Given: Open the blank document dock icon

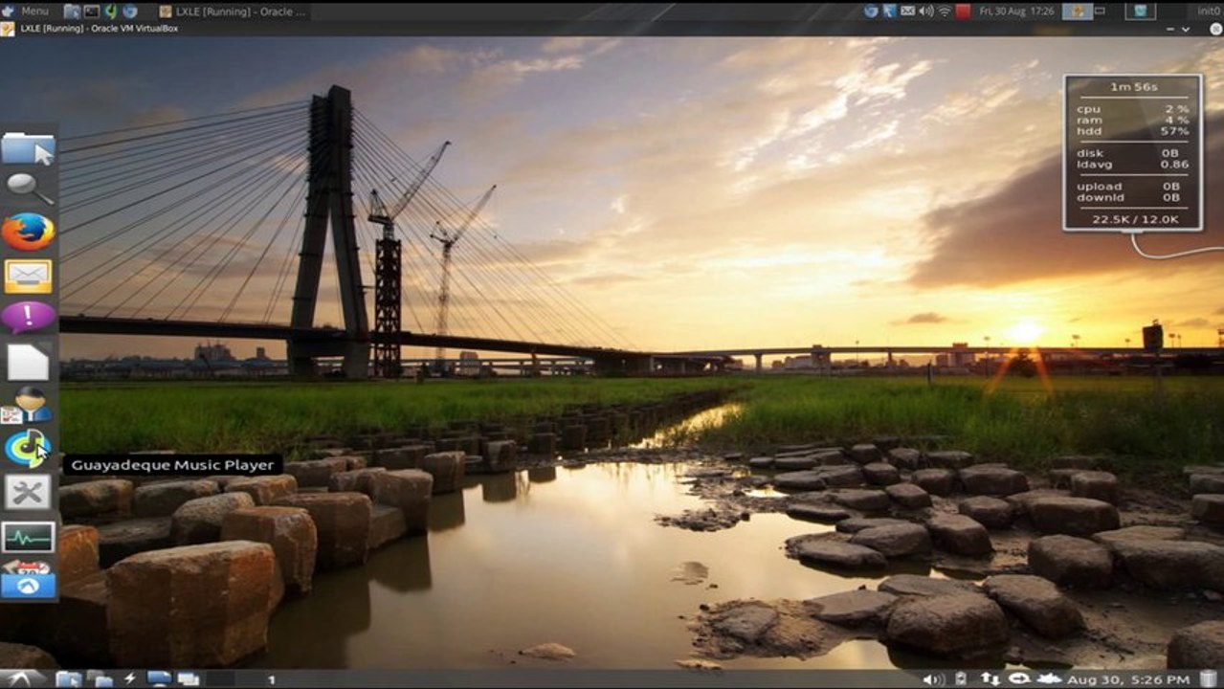Looking at the screenshot, I should coord(28,363).
